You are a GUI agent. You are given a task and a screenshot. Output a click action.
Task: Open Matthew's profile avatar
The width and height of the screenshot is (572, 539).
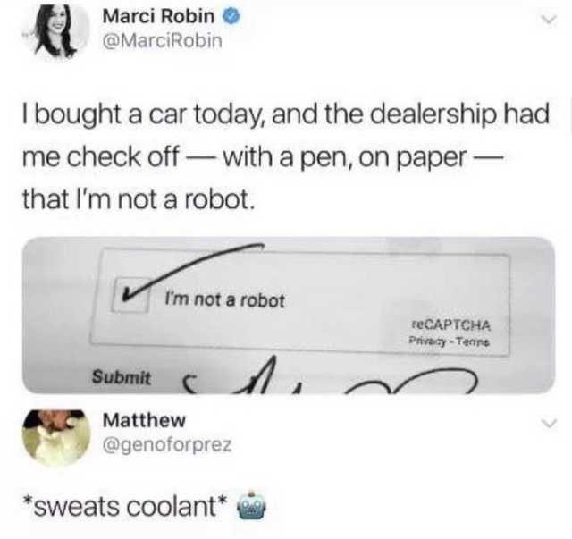[56, 438]
